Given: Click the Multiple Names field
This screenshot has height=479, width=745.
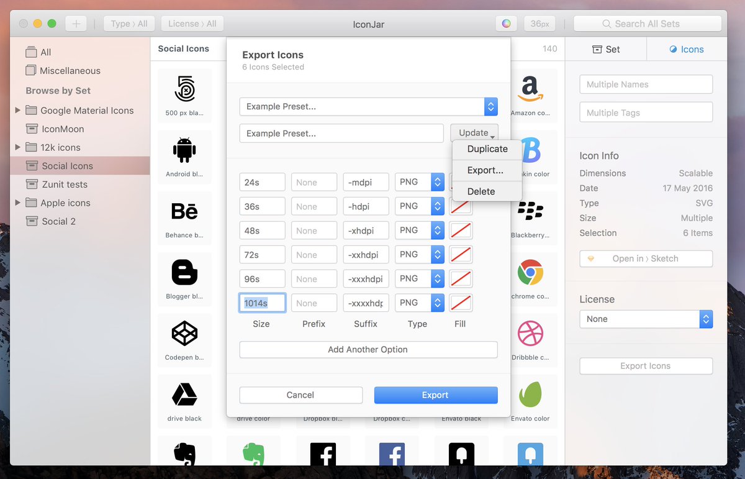Looking at the screenshot, I should [x=646, y=84].
